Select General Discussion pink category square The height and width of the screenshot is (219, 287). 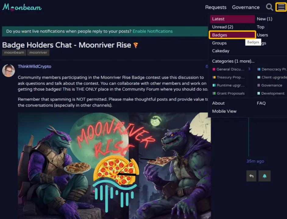[214, 69]
